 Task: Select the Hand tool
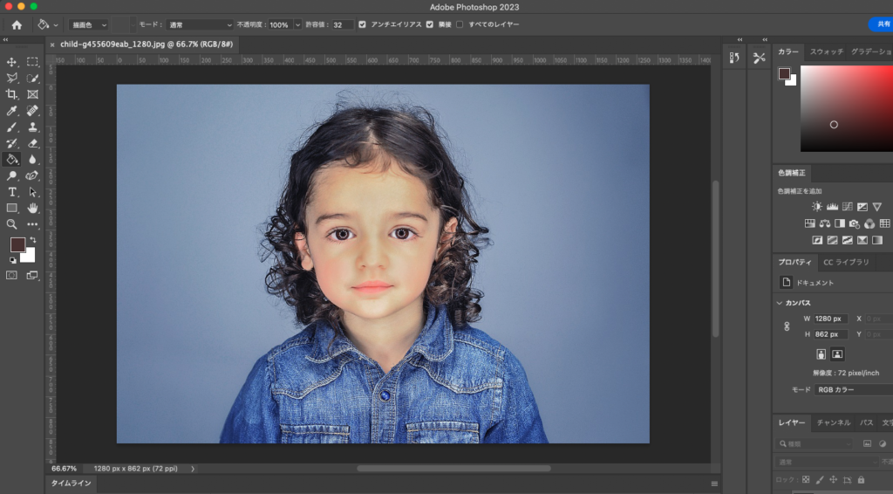point(32,208)
